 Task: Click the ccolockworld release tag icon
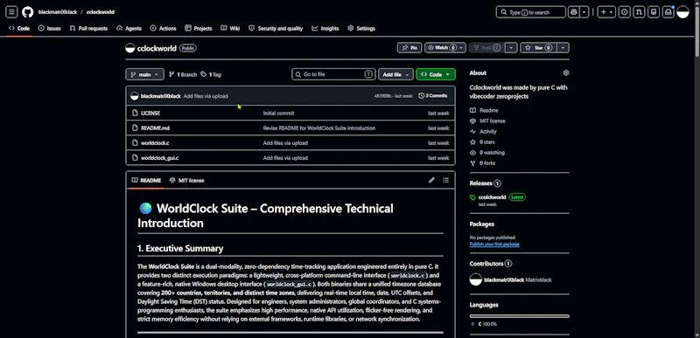(x=472, y=197)
